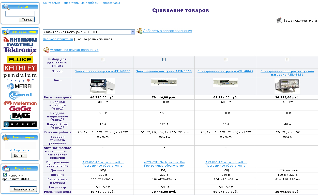Click the АТН-8036 product photo
Viewport: 318px width, 195px height.
click(x=102, y=86)
